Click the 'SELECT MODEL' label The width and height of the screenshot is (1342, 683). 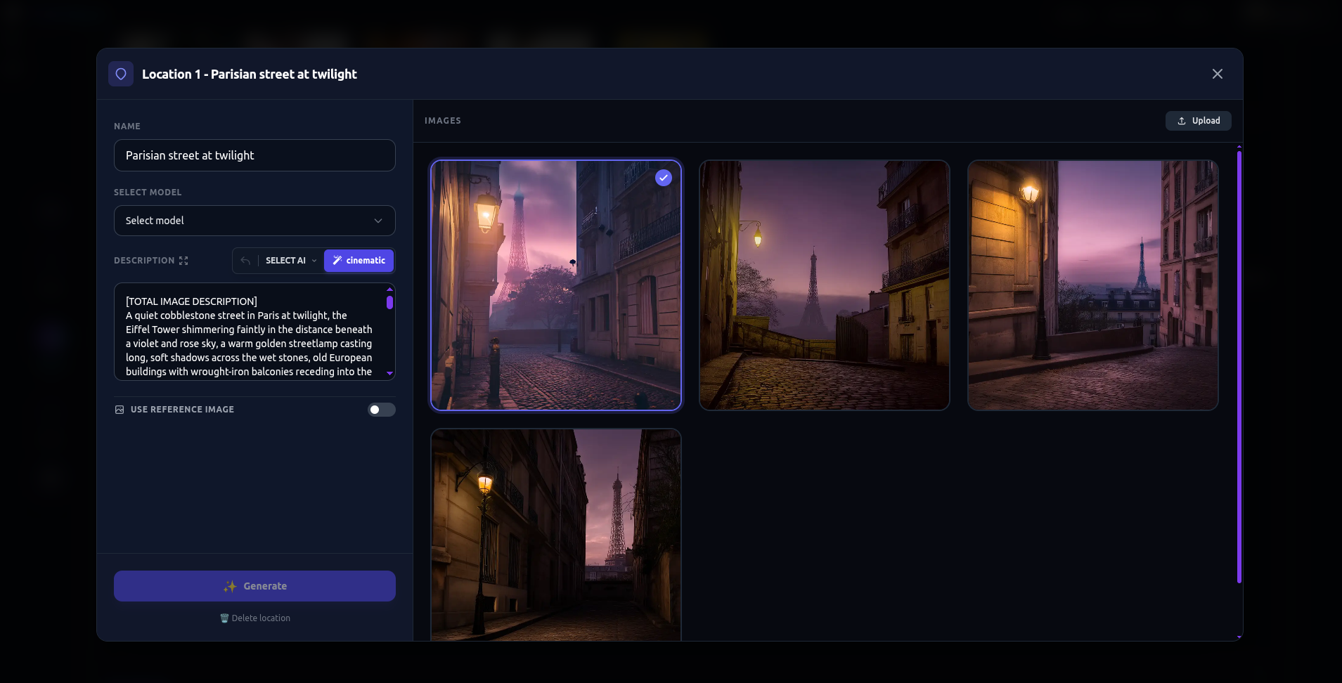[x=148, y=193]
